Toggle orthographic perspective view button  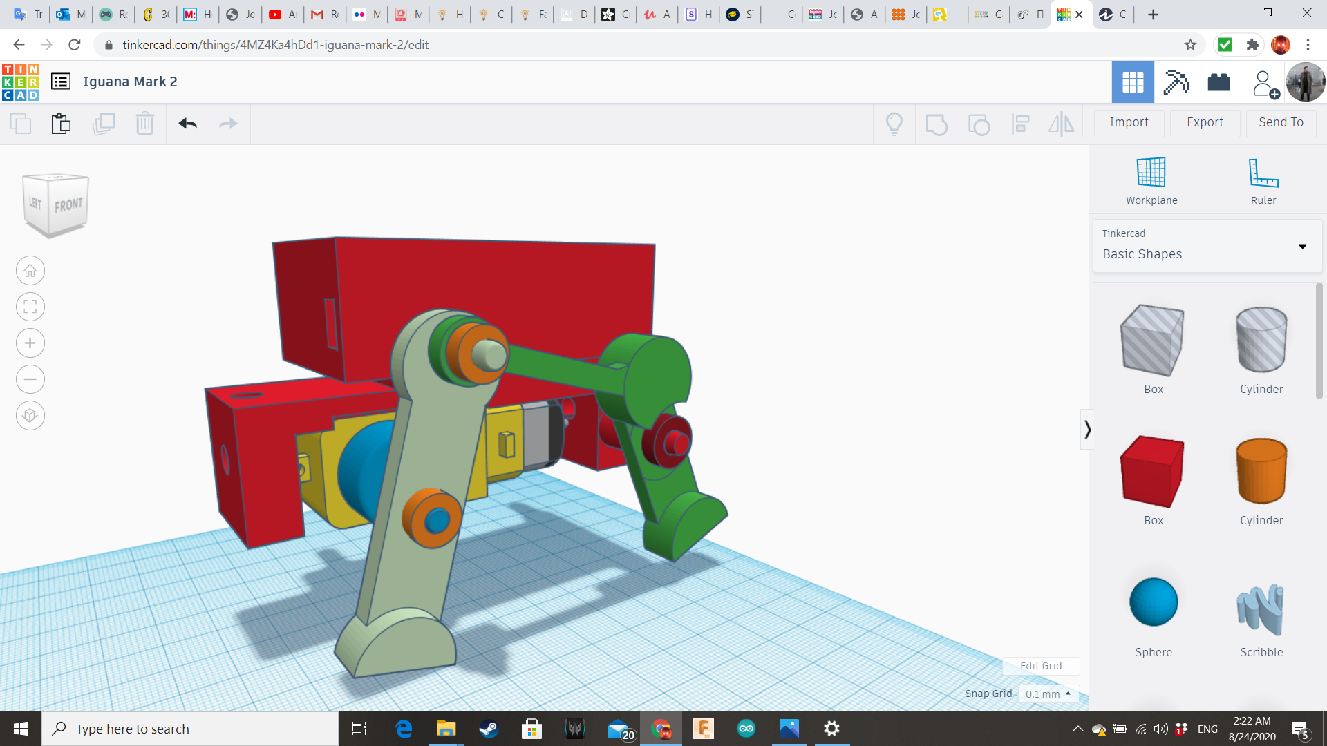point(30,415)
